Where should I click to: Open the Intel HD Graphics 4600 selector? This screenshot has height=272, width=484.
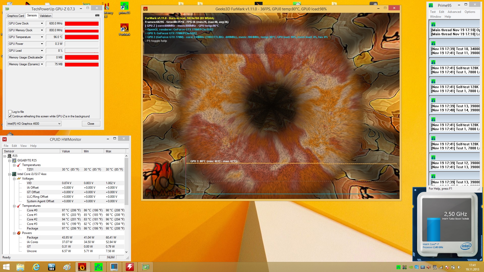34,124
